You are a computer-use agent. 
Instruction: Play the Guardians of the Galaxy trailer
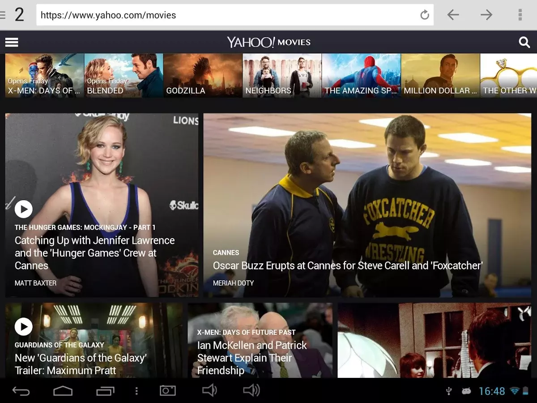click(24, 327)
